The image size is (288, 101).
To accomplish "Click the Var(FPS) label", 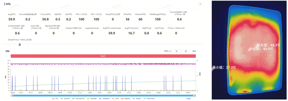I will point(69,14).
